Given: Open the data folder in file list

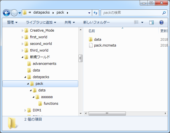Looking at the screenshot, I should click(x=97, y=39).
